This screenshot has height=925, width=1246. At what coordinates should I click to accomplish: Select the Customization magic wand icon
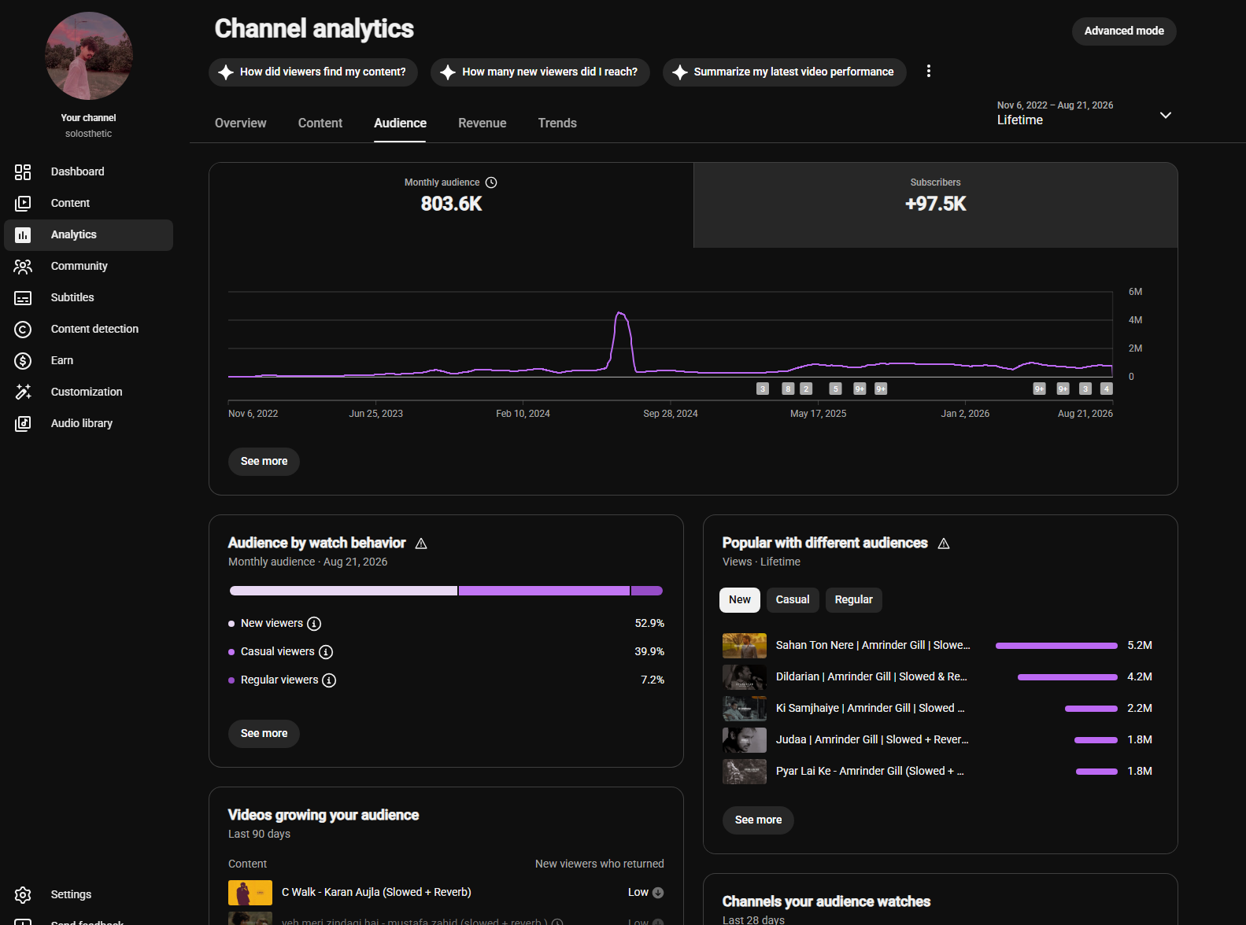(23, 392)
